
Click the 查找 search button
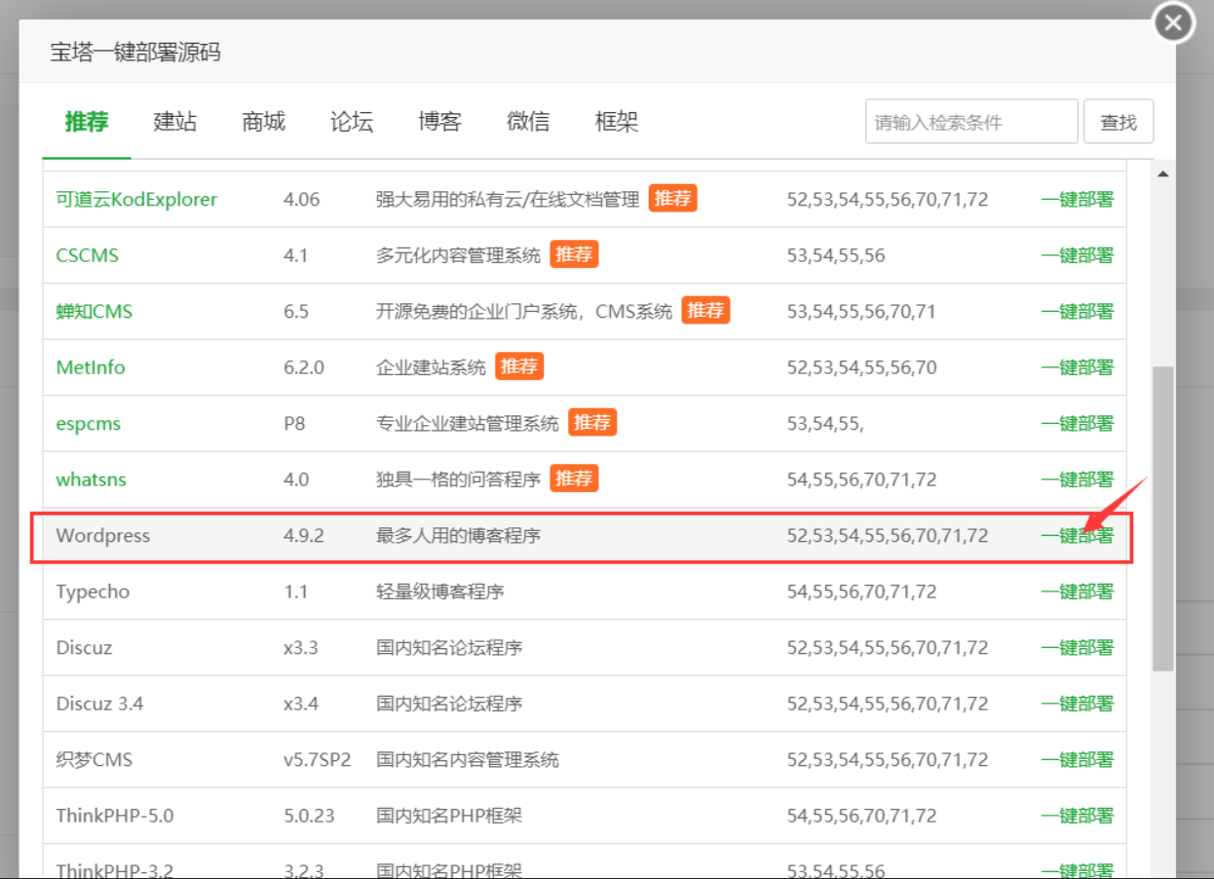click(x=1119, y=122)
